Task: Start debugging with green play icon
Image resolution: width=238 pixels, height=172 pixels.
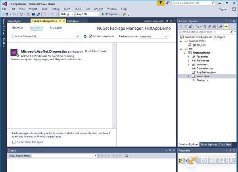Action: pos(103,14)
